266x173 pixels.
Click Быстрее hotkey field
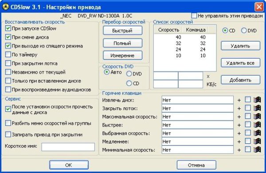click(x=197, y=125)
